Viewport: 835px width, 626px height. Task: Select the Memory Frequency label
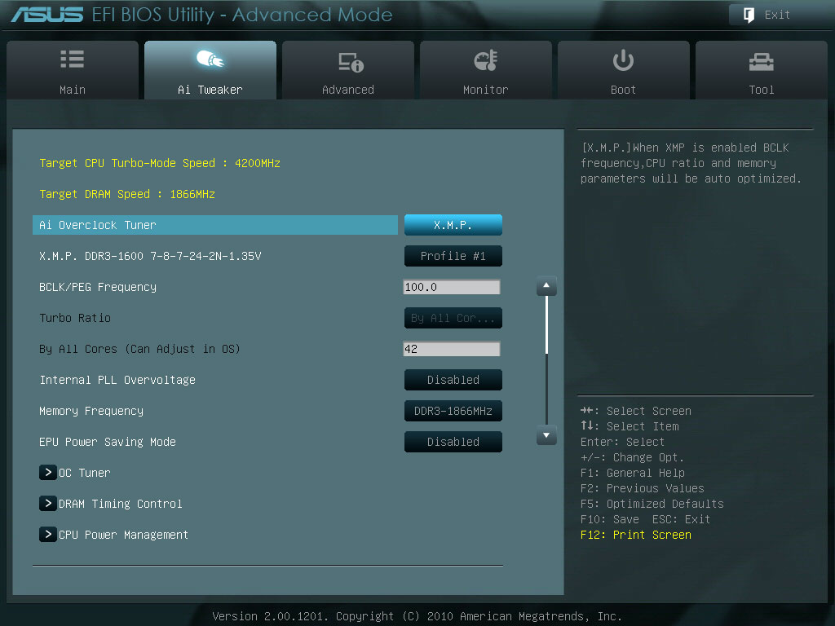point(91,411)
